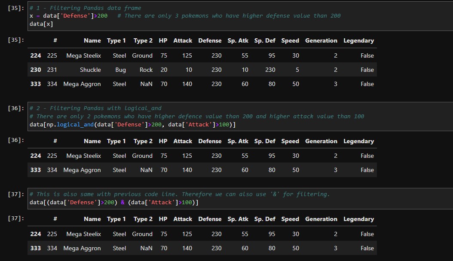Image resolution: width=453 pixels, height=261 pixels.
Task: Click Sp. Def value 230 in Shuckle row
Action: [270, 70]
